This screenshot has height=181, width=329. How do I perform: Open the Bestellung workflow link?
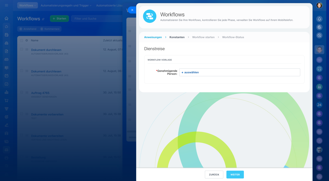pyautogui.click(x=38, y=157)
